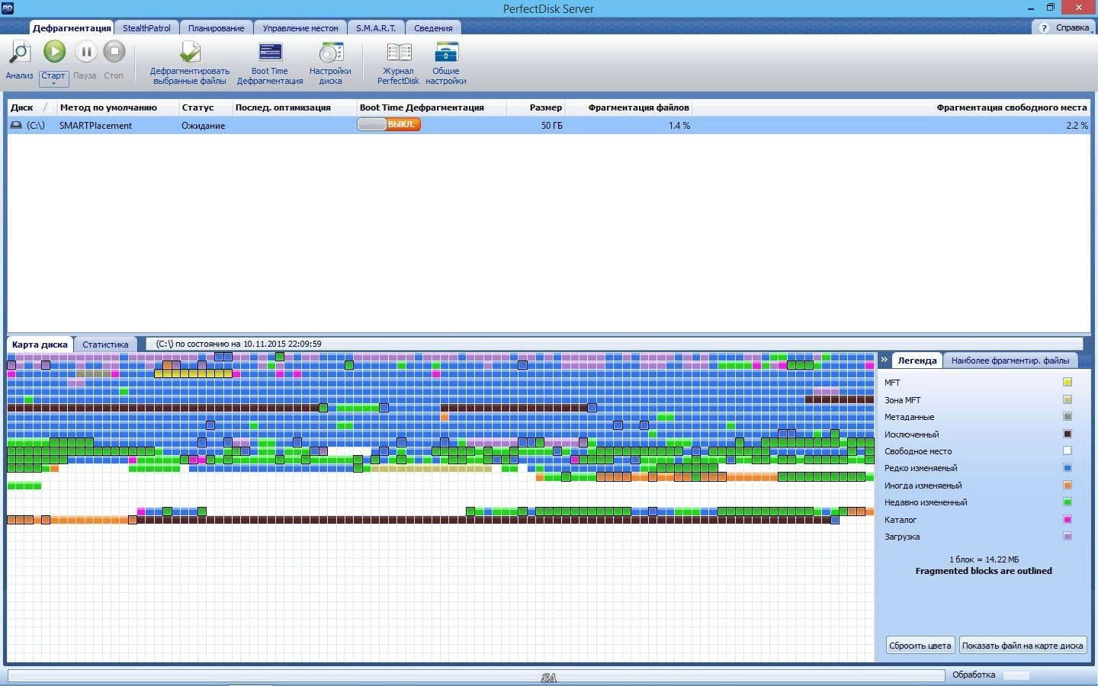Click the MFT yellow color swatch
The height and width of the screenshot is (686, 1098).
pos(1067,383)
